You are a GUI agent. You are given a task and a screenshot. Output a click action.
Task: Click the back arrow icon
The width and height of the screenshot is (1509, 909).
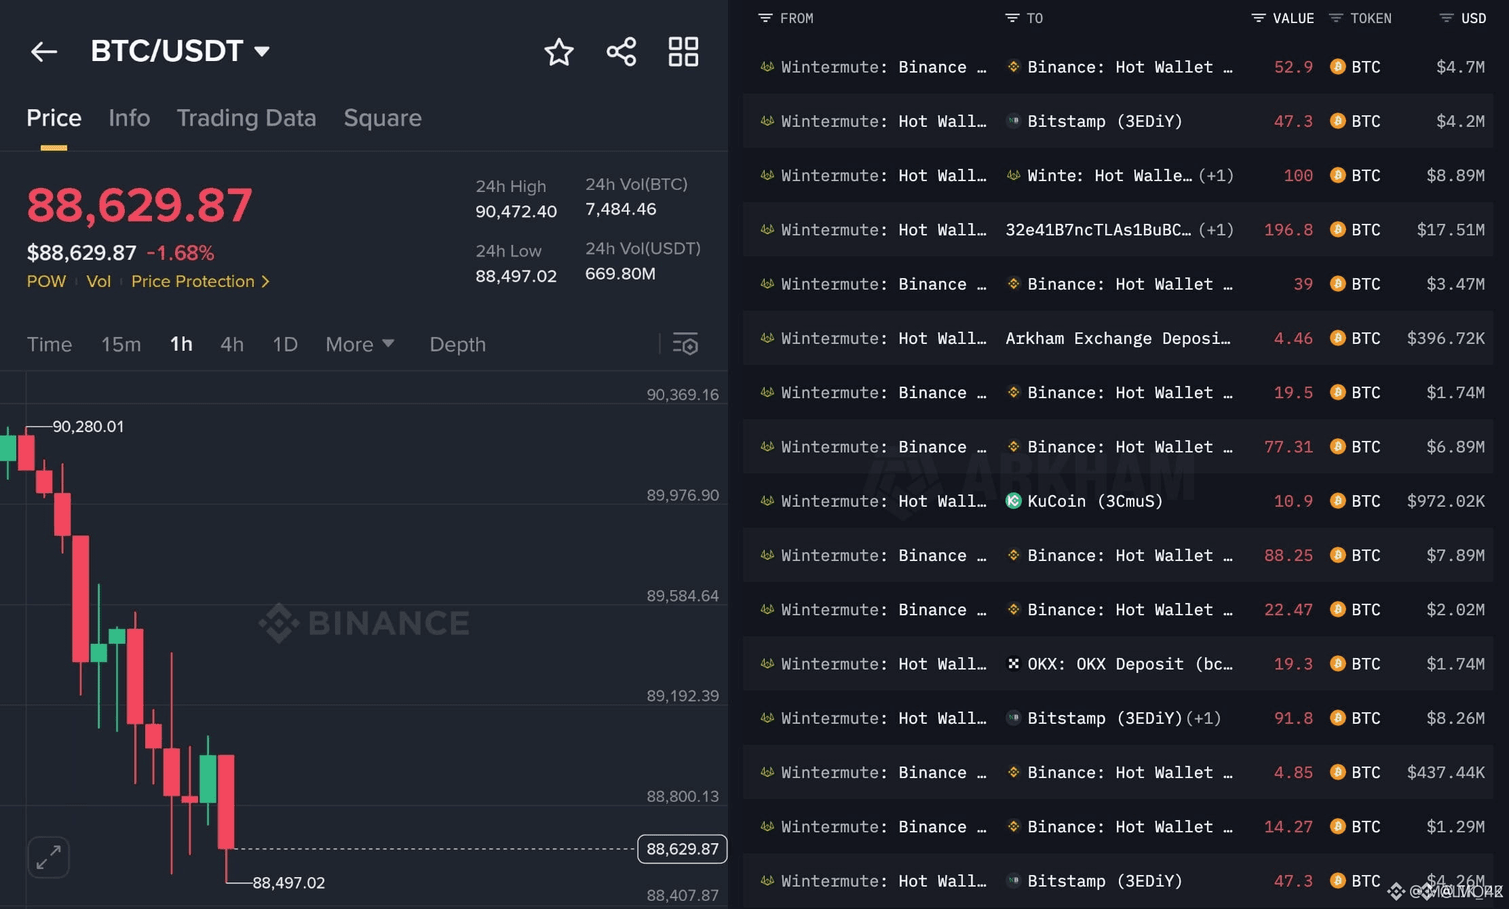click(x=44, y=52)
